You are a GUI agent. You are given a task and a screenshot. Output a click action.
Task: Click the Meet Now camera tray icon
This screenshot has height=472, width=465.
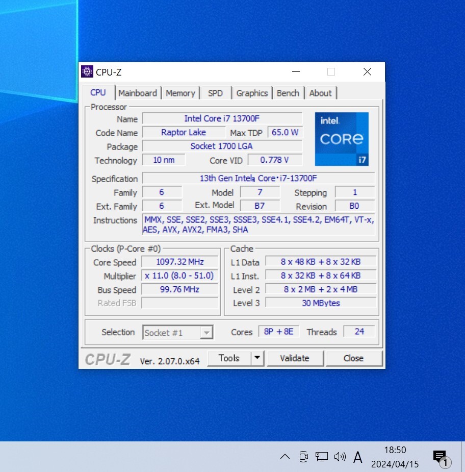click(304, 457)
